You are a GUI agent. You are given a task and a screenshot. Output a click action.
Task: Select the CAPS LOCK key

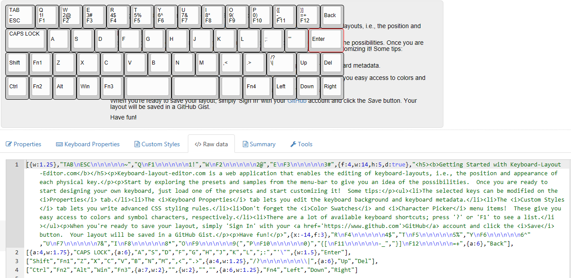tap(26, 40)
